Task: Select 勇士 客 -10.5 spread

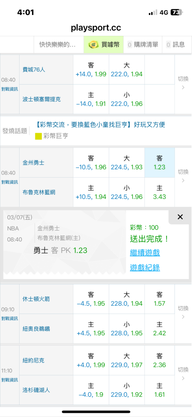Action: click(x=91, y=163)
